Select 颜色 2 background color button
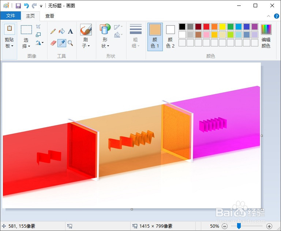Image resolution: width=281 pixels, height=231 pixels. (x=170, y=37)
